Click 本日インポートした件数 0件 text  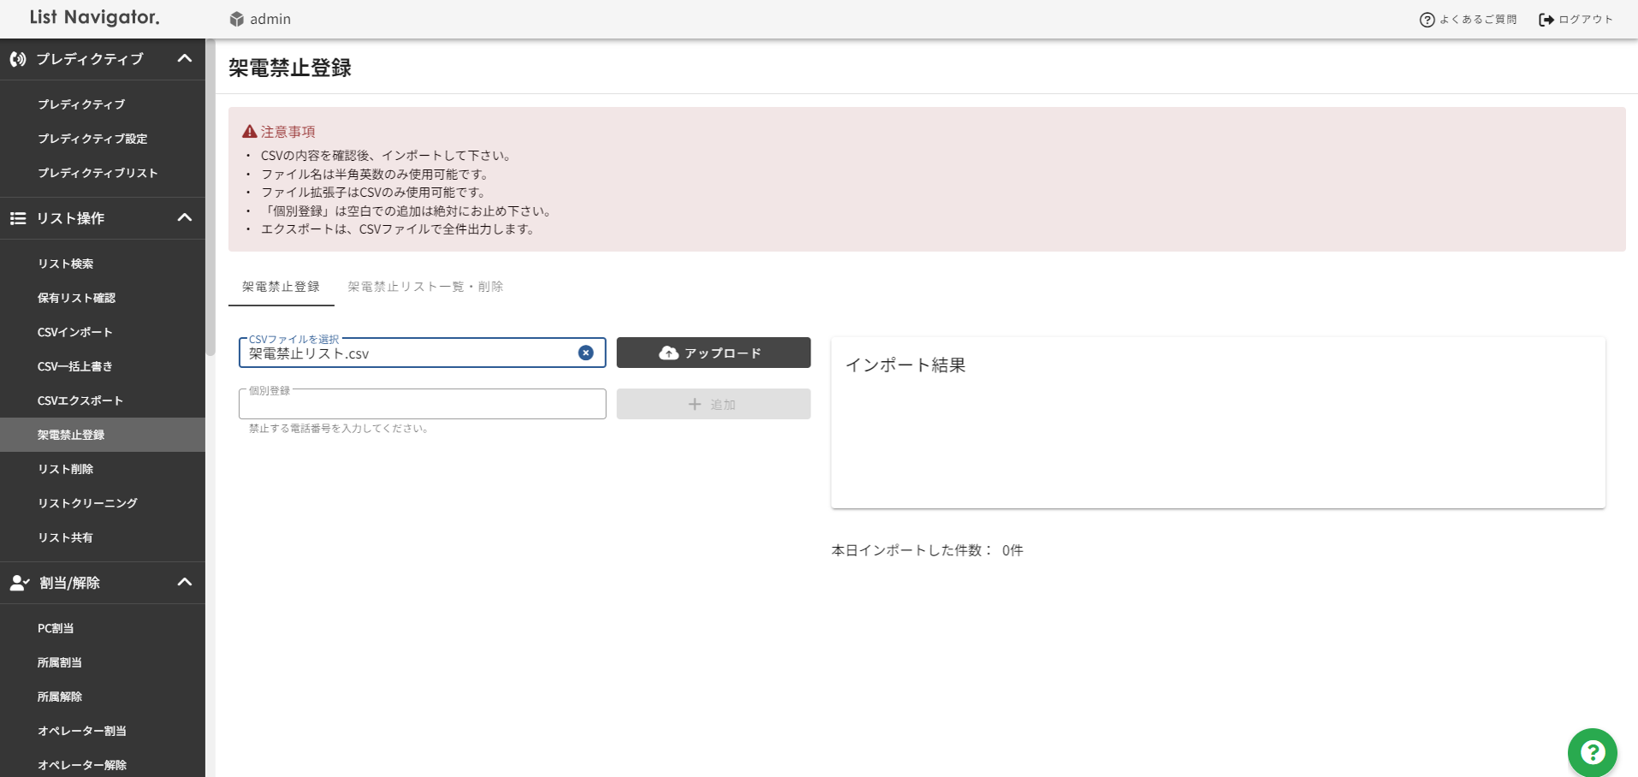(927, 550)
